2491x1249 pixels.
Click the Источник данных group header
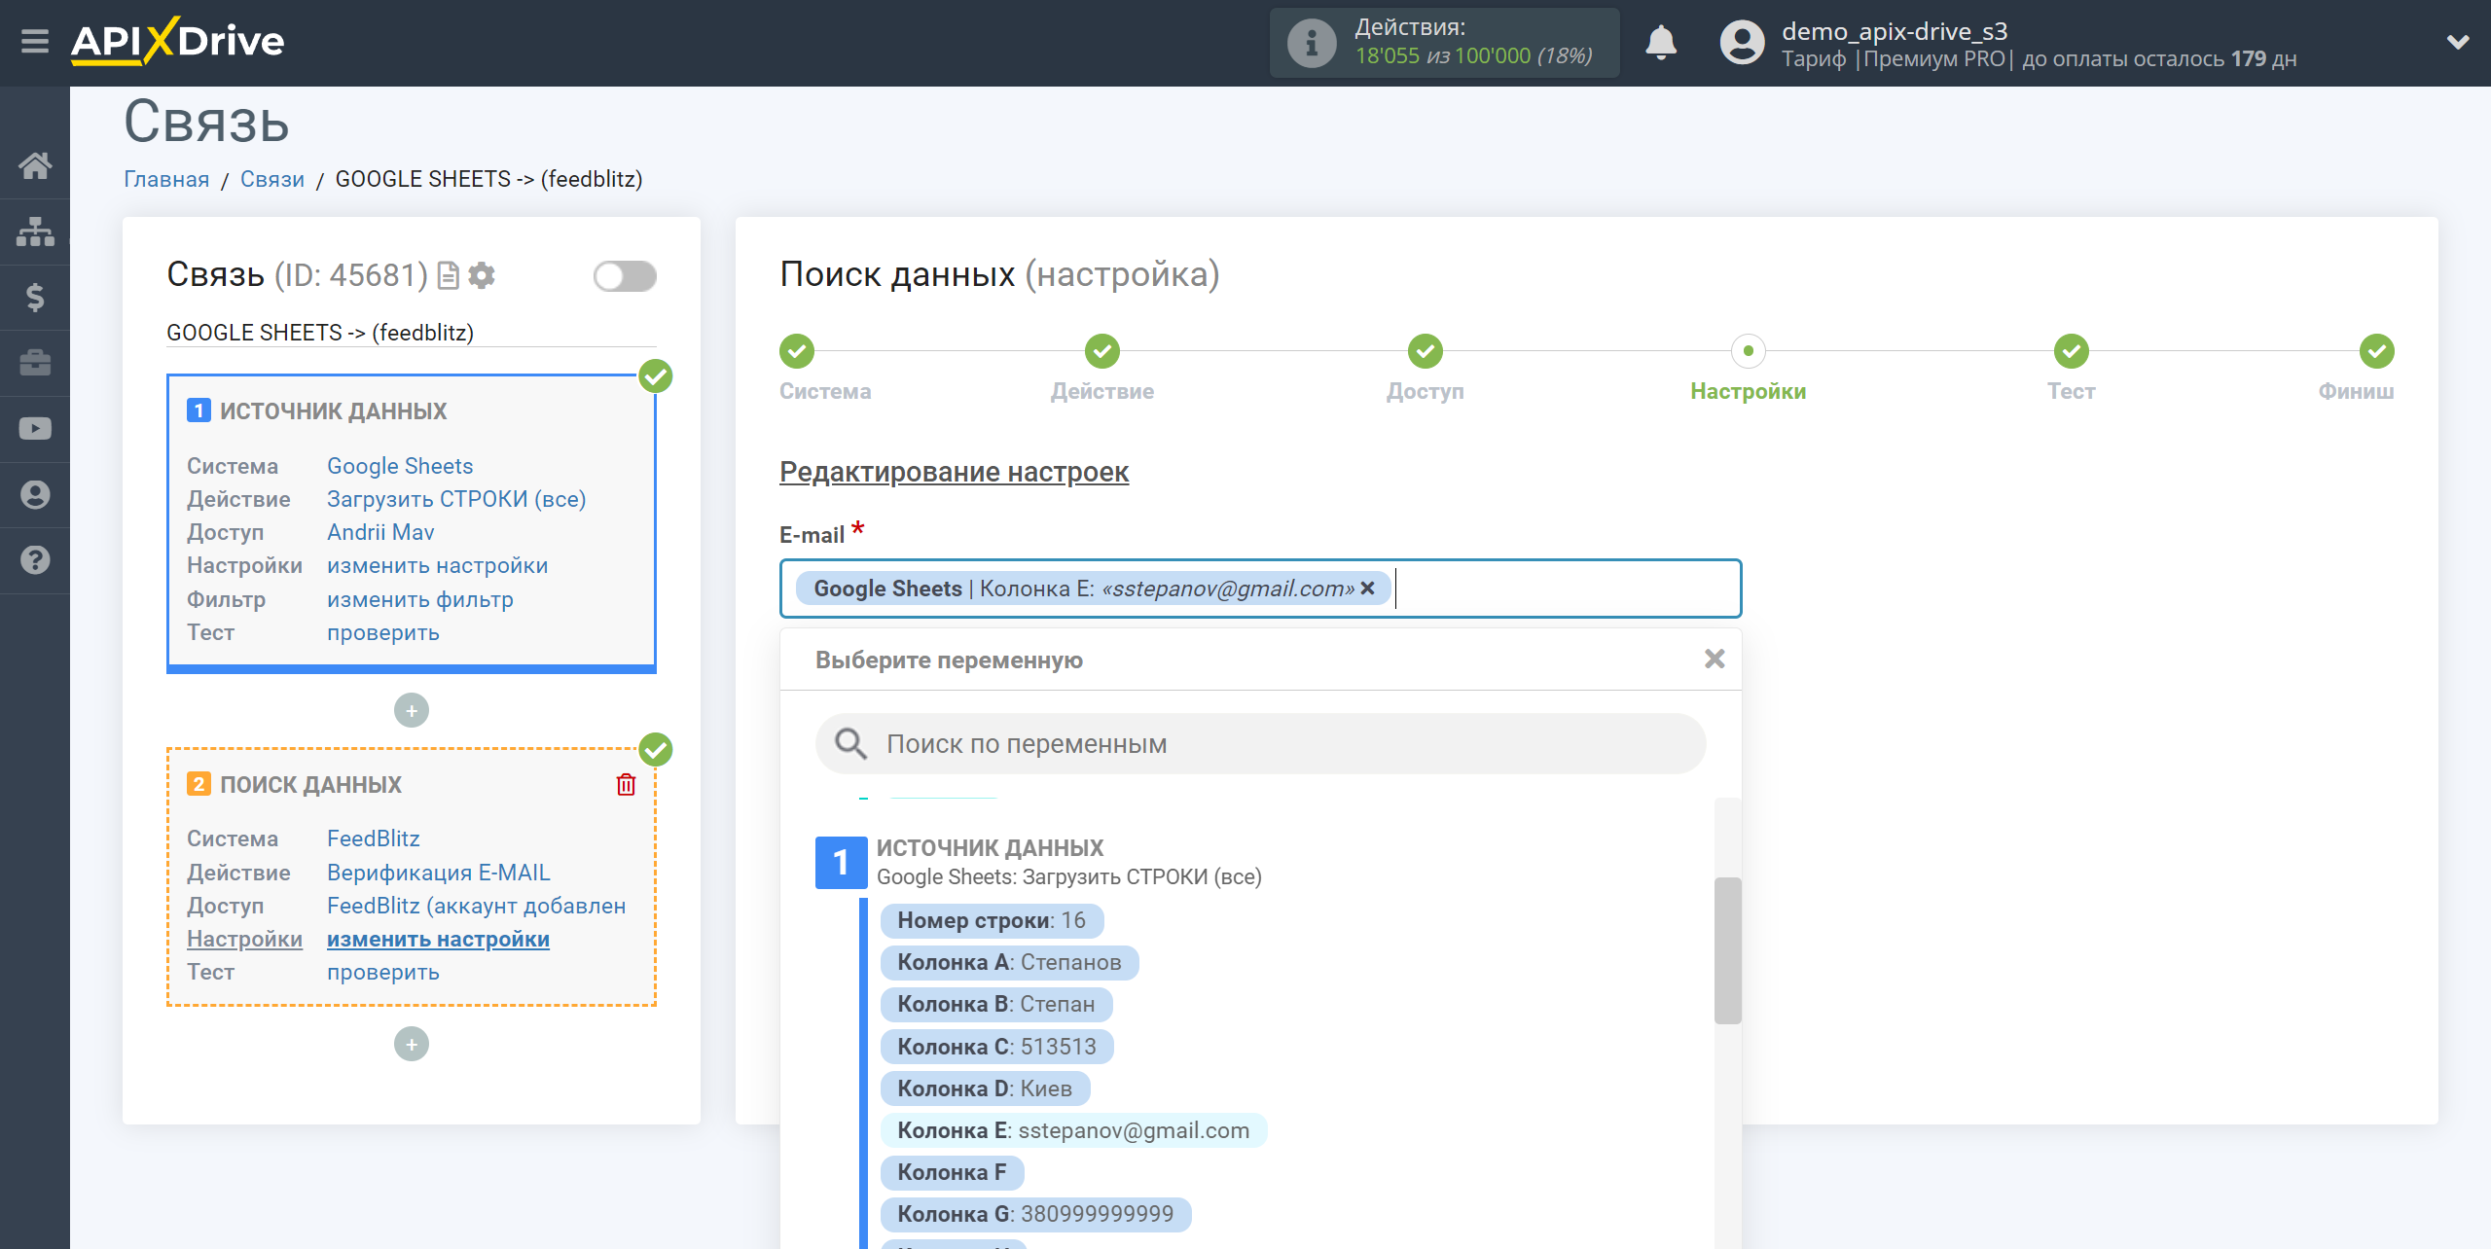pyautogui.click(x=1038, y=862)
